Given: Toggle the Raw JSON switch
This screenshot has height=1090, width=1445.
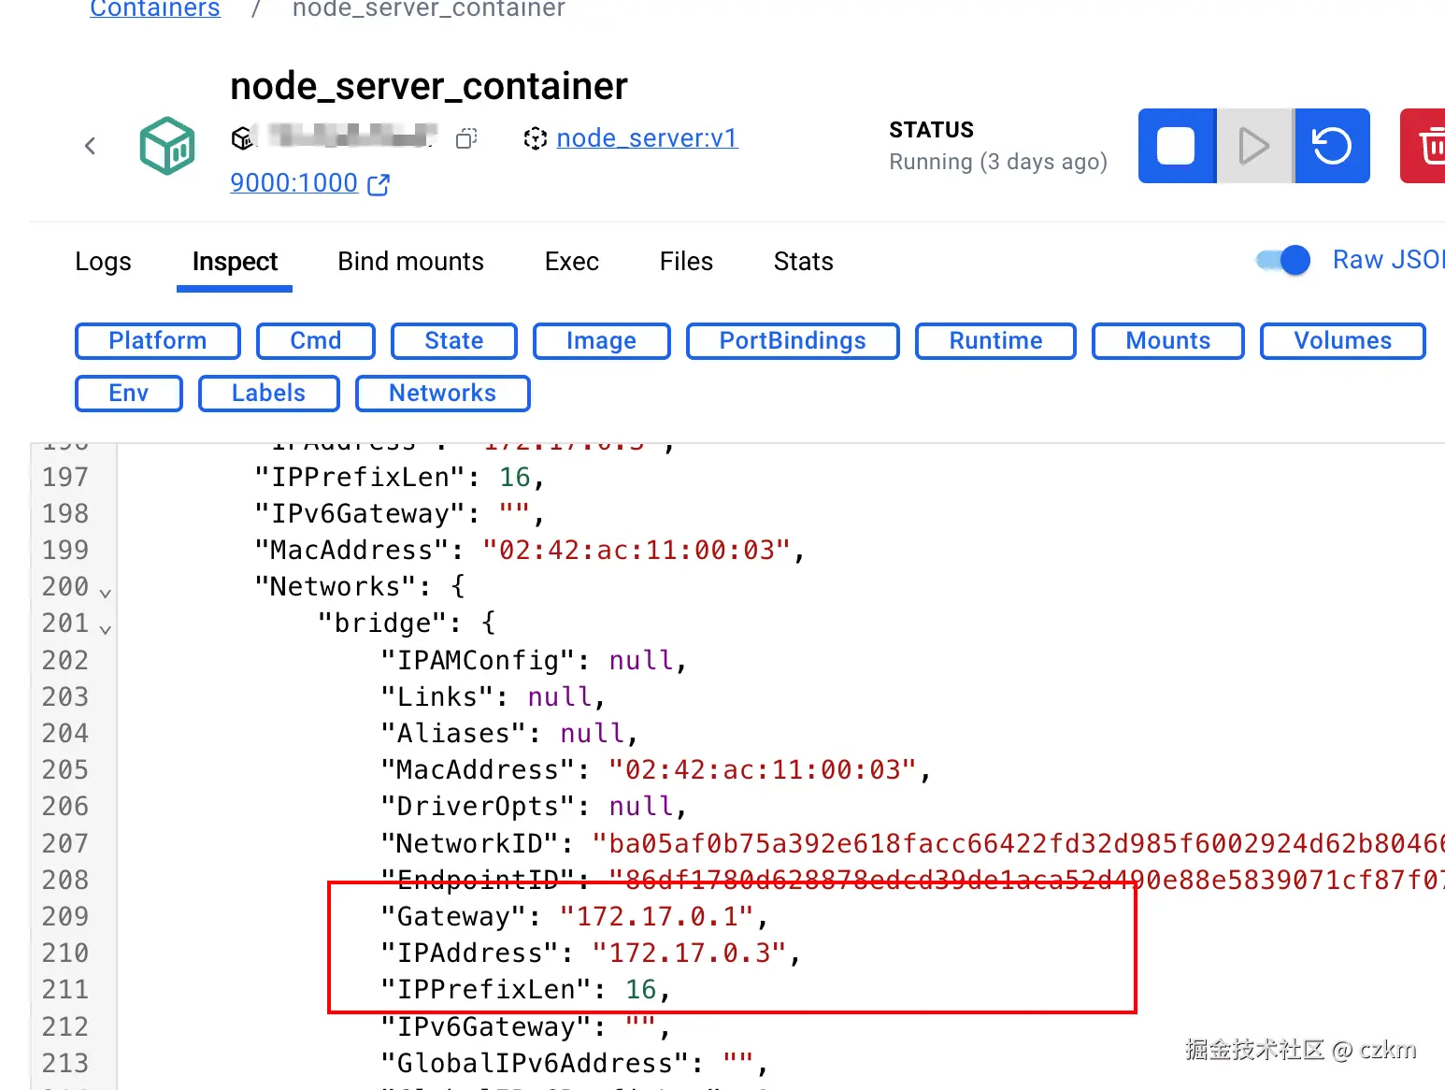Looking at the screenshot, I should 1283,260.
